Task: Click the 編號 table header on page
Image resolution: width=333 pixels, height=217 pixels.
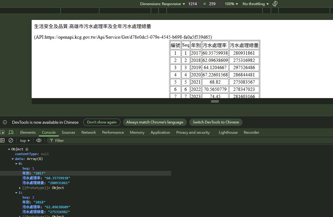Action: (175, 45)
